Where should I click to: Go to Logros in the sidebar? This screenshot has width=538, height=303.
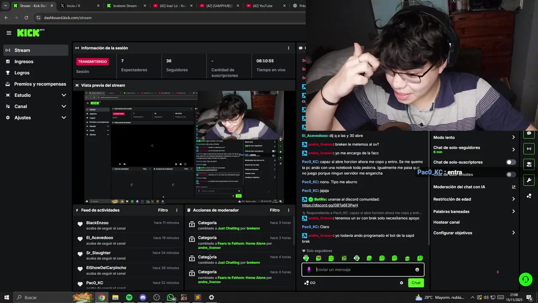(35, 73)
